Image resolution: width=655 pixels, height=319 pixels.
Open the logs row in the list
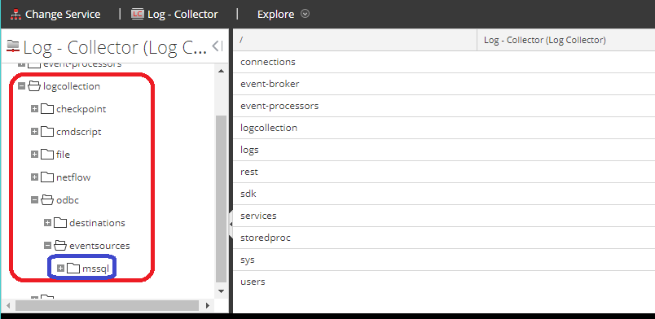[x=444, y=150]
